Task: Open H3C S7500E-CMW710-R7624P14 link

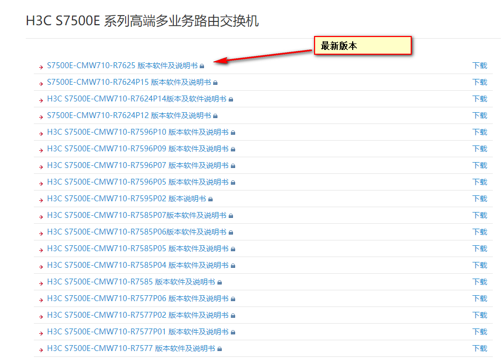Action: click(x=137, y=99)
